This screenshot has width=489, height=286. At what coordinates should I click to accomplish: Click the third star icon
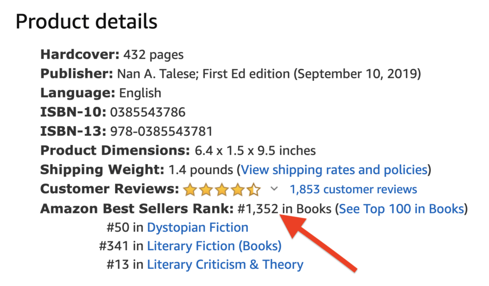tap(222, 189)
